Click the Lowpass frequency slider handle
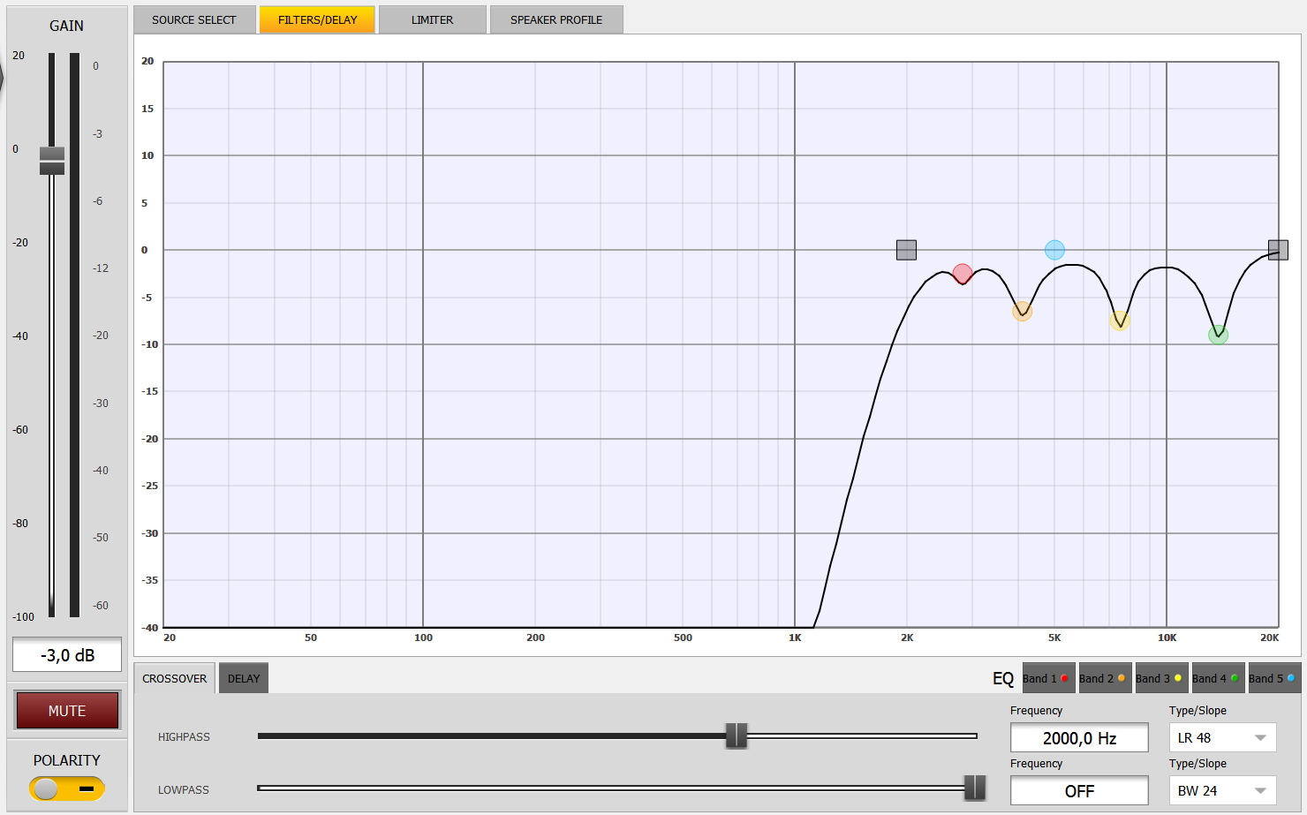 coord(975,788)
